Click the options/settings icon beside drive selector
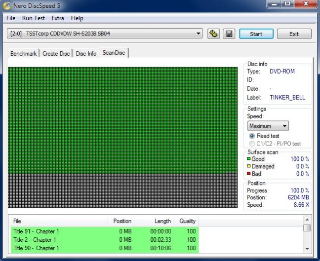 [x=213, y=34]
